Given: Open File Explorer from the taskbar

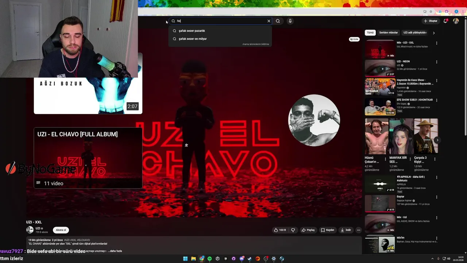Looking at the screenshot, I should pos(193,259).
